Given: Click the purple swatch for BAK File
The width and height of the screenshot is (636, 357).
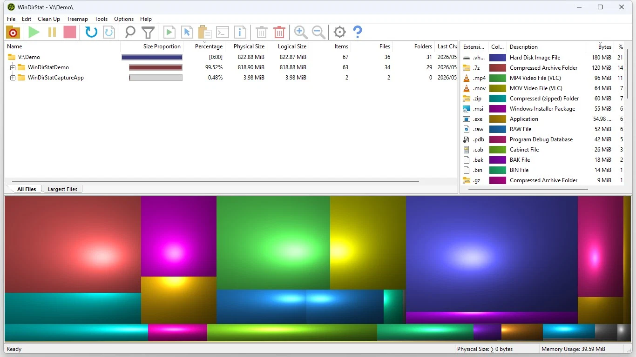Looking at the screenshot, I should pos(498,160).
